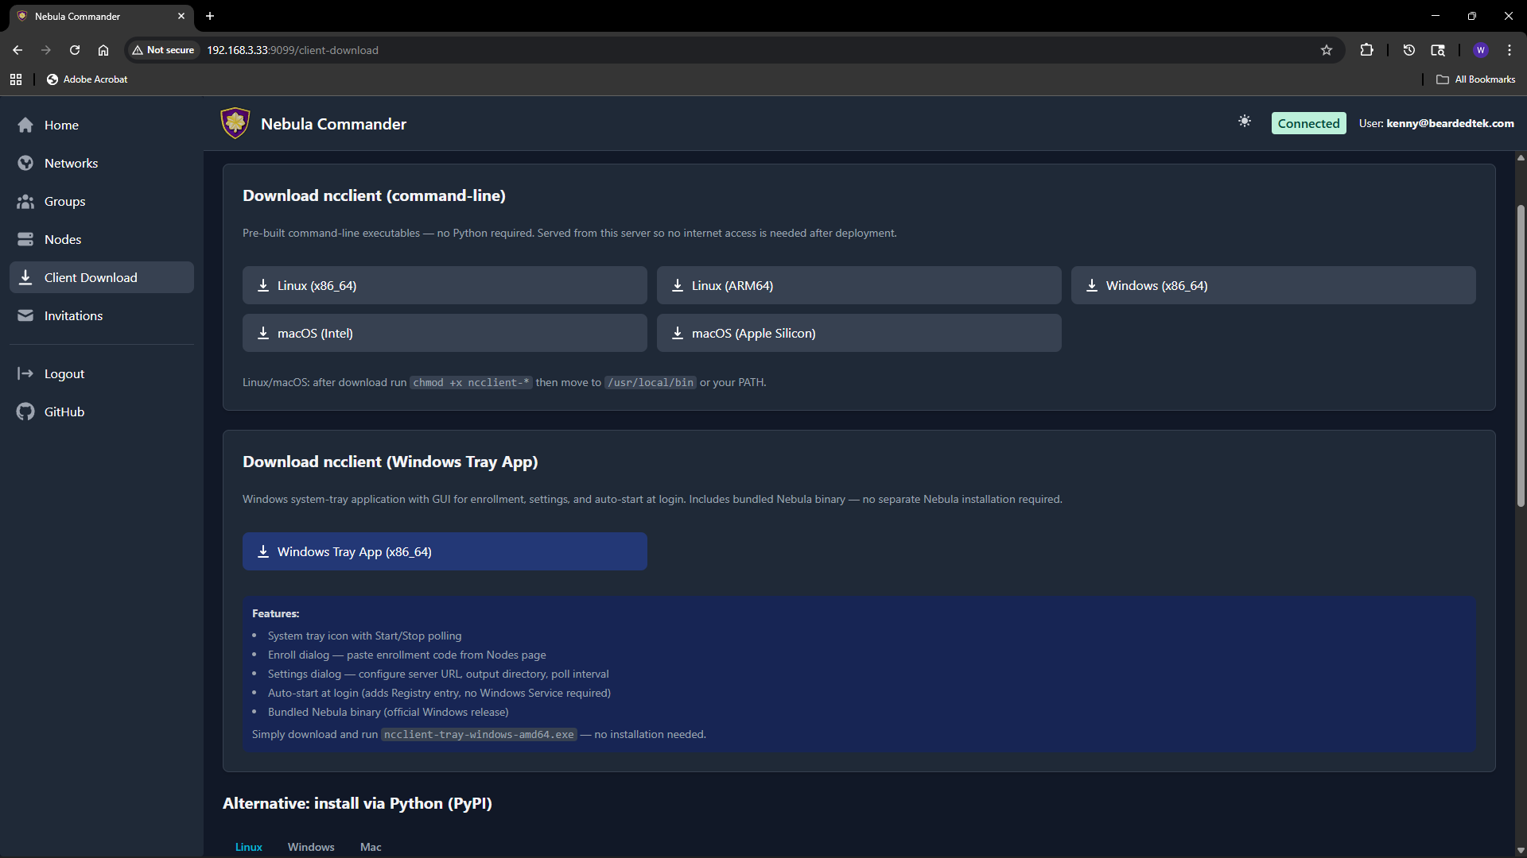The height and width of the screenshot is (858, 1527).
Task: Switch to the Windows tab under PyPI section
Action: point(310,847)
